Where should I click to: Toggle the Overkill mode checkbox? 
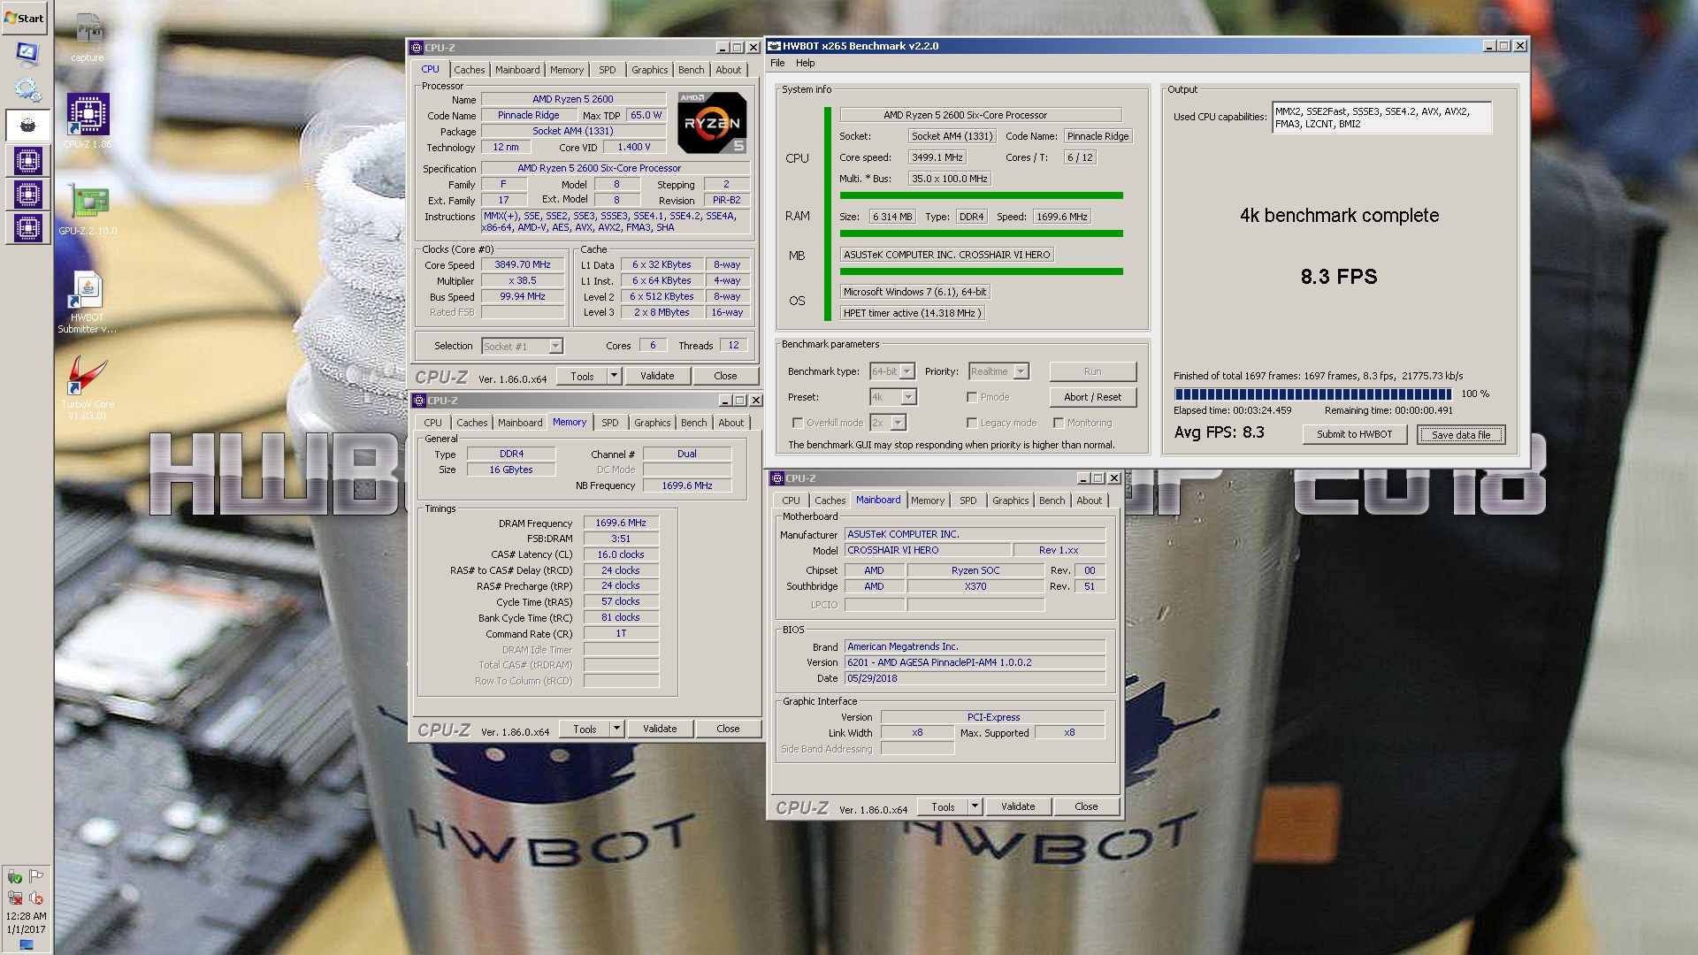click(x=798, y=423)
